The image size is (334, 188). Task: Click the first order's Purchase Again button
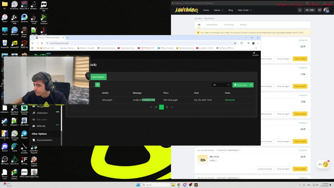point(283,59)
